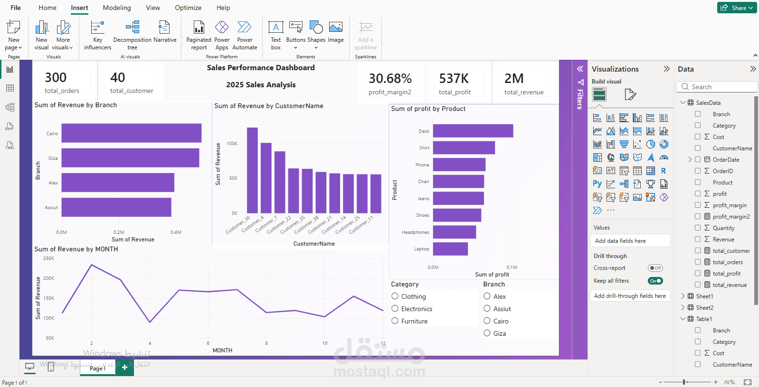759x387 pixels.
Task: Tick the Quantity field checkbox
Action: pos(698,228)
